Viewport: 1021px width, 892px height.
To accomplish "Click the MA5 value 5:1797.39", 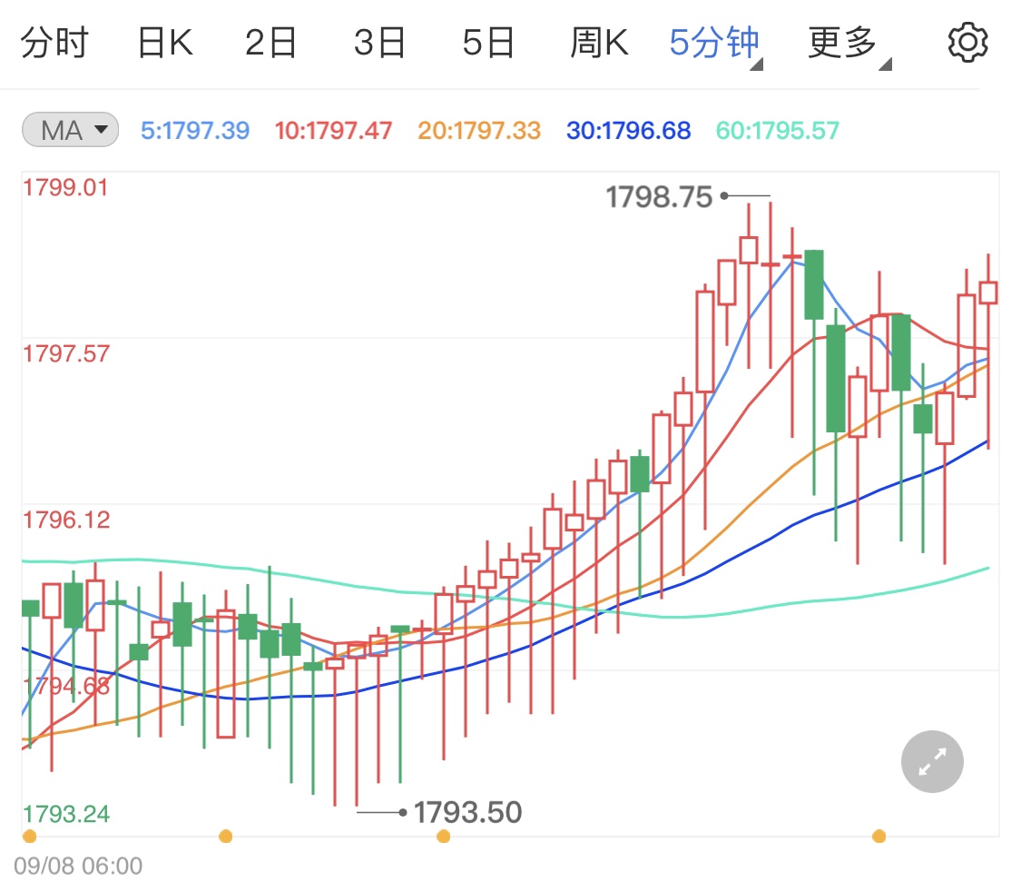I will click(x=195, y=130).
